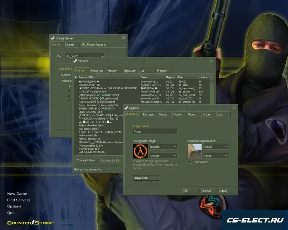Close the Create Server window
Image resolution: width=288 pixels, height=230 pixels.
click(x=124, y=38)
